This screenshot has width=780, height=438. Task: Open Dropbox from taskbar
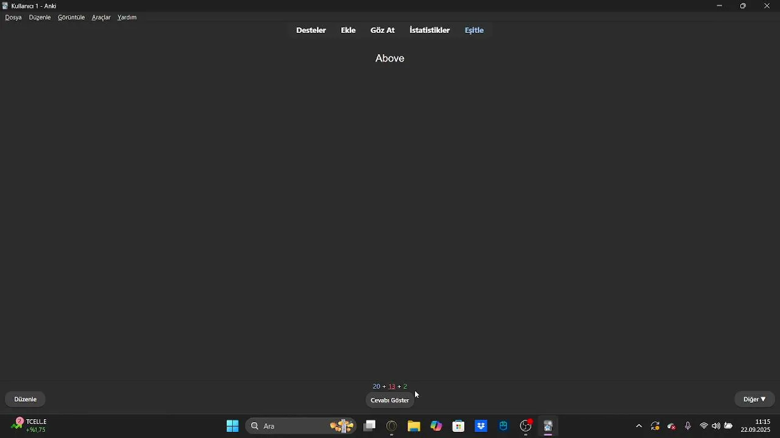pos(481,426)
